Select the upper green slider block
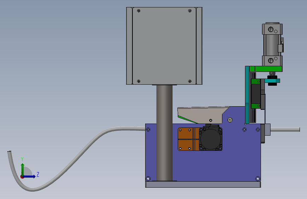The height and width of the screenshot is (199, 307). 256,81
